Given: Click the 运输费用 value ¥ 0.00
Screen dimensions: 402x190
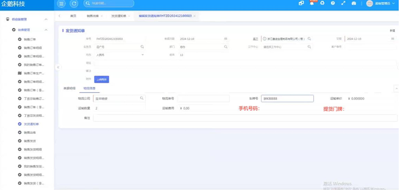Looking at the screenshot, I should [x=185, y=109].
